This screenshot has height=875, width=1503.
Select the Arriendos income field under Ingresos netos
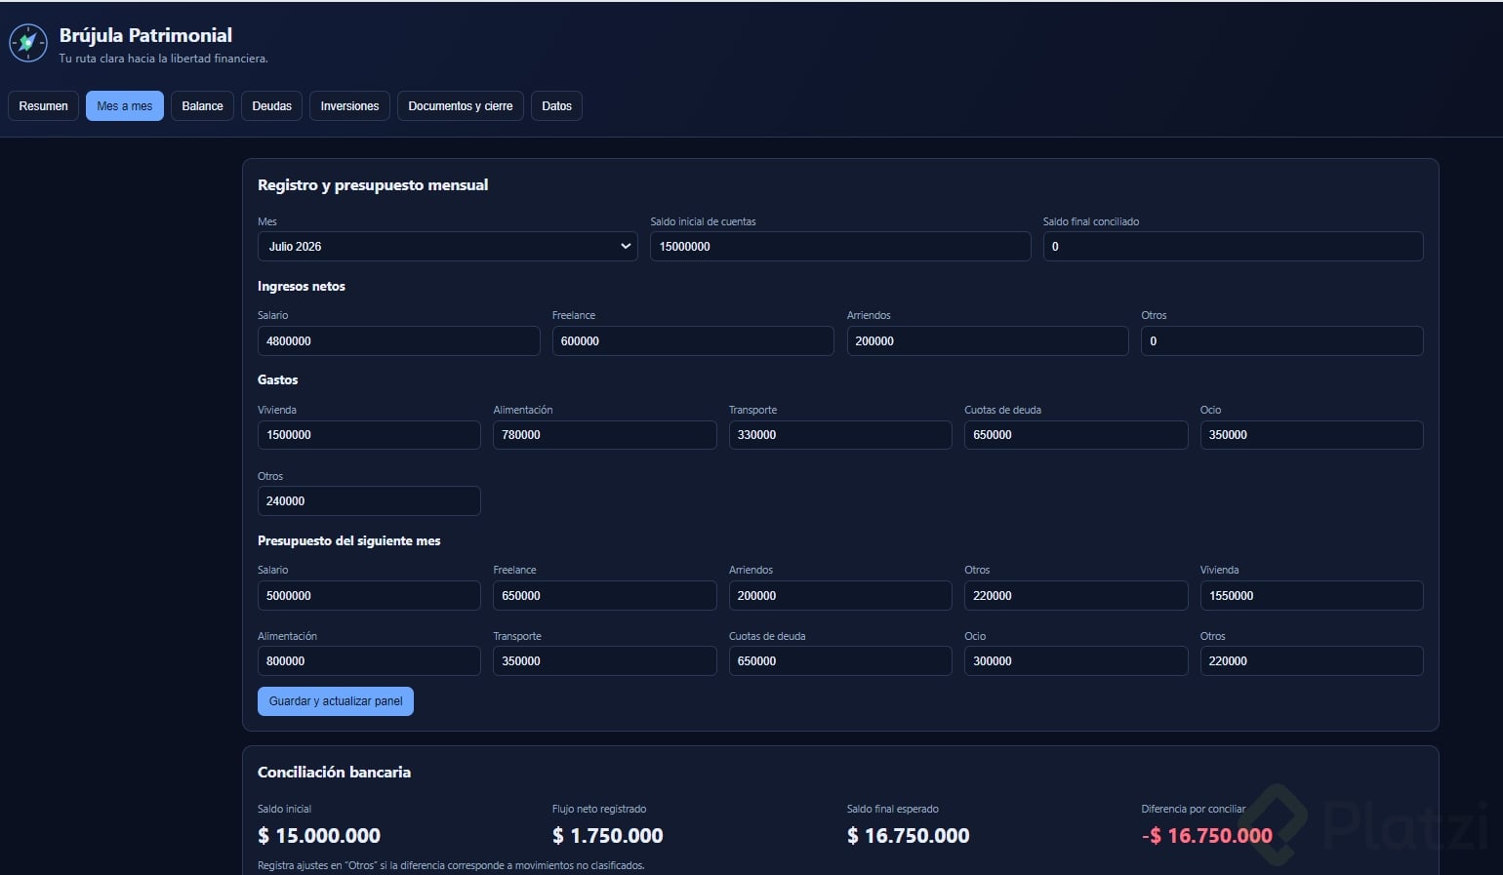pos(988,341)
